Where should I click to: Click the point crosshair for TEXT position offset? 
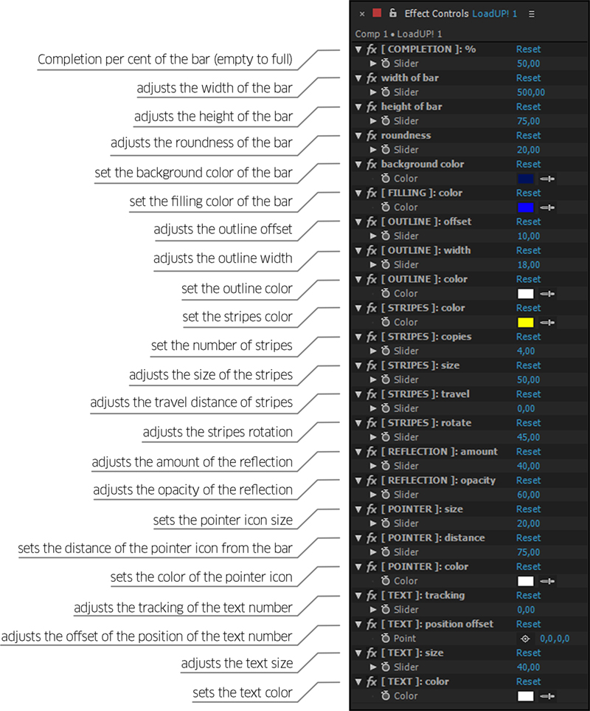pos(525,639)
